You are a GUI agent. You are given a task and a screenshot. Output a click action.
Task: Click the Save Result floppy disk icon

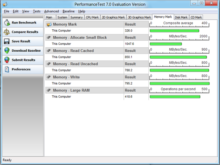point(7,41)
